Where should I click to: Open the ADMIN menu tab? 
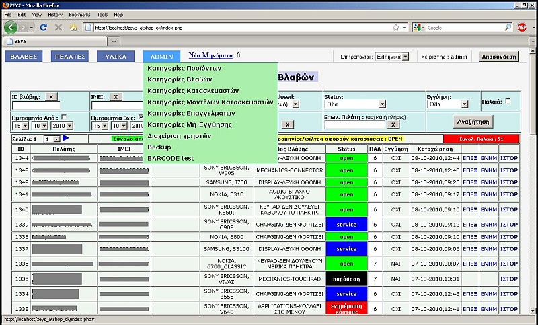161,57
